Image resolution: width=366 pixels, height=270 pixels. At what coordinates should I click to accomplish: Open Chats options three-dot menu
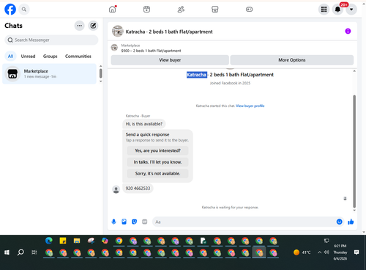pos(80,26)
